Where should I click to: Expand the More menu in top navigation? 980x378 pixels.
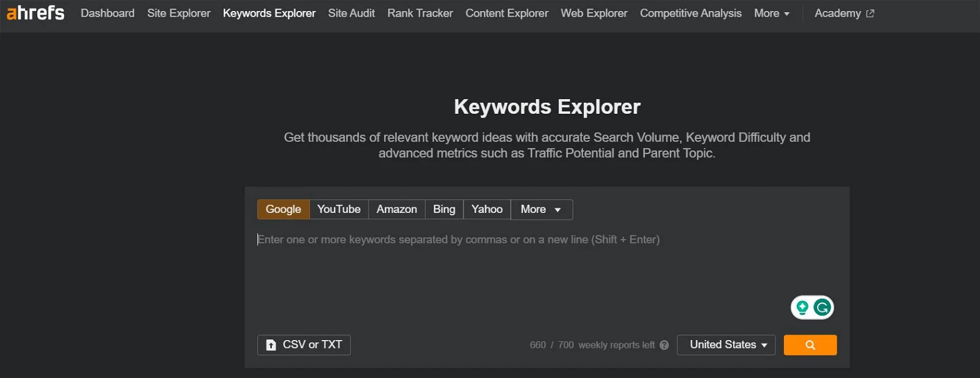[x=771, y=13]
